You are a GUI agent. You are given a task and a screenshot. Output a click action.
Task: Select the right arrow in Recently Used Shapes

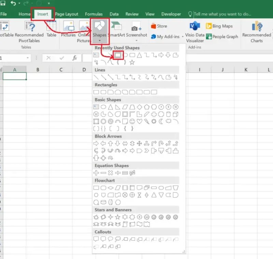[x=161, y=55]
